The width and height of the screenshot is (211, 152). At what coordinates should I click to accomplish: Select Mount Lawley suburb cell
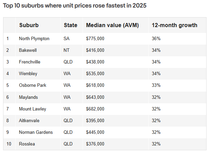(33, 109)
